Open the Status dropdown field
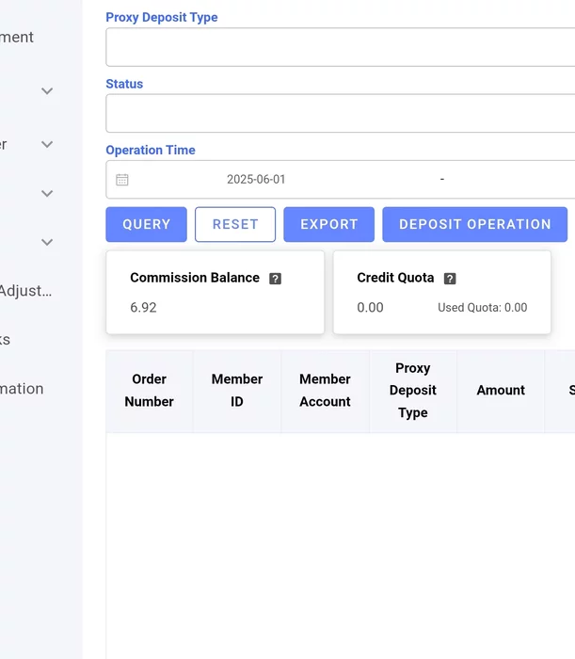The width and height of the screenshot is (575, 659). pos(340,113)
